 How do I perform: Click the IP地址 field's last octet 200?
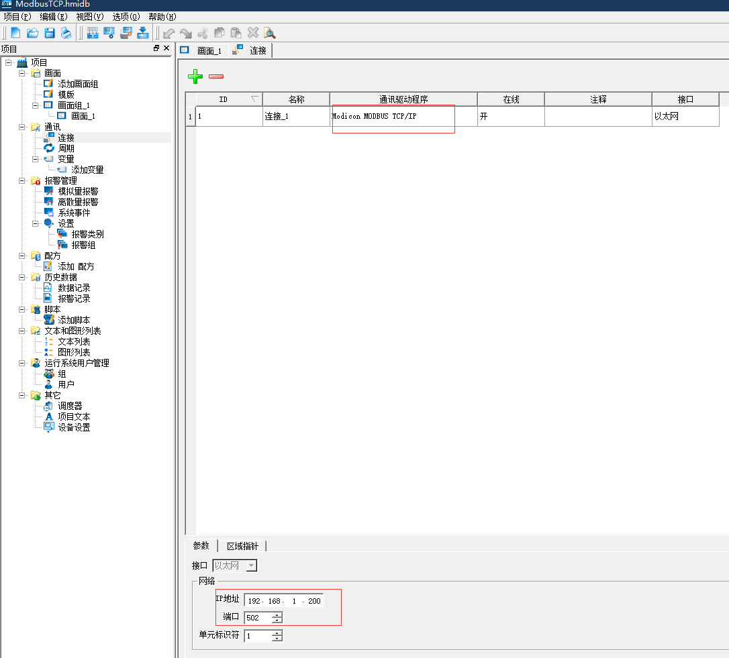[x=314, y=601]
